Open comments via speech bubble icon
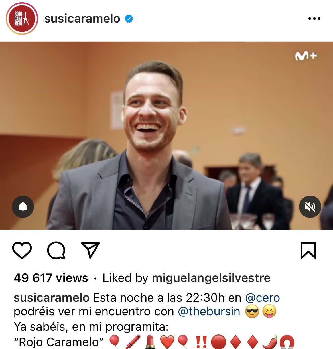The width and height of the screenshot is (333, 349). point(56,250)
